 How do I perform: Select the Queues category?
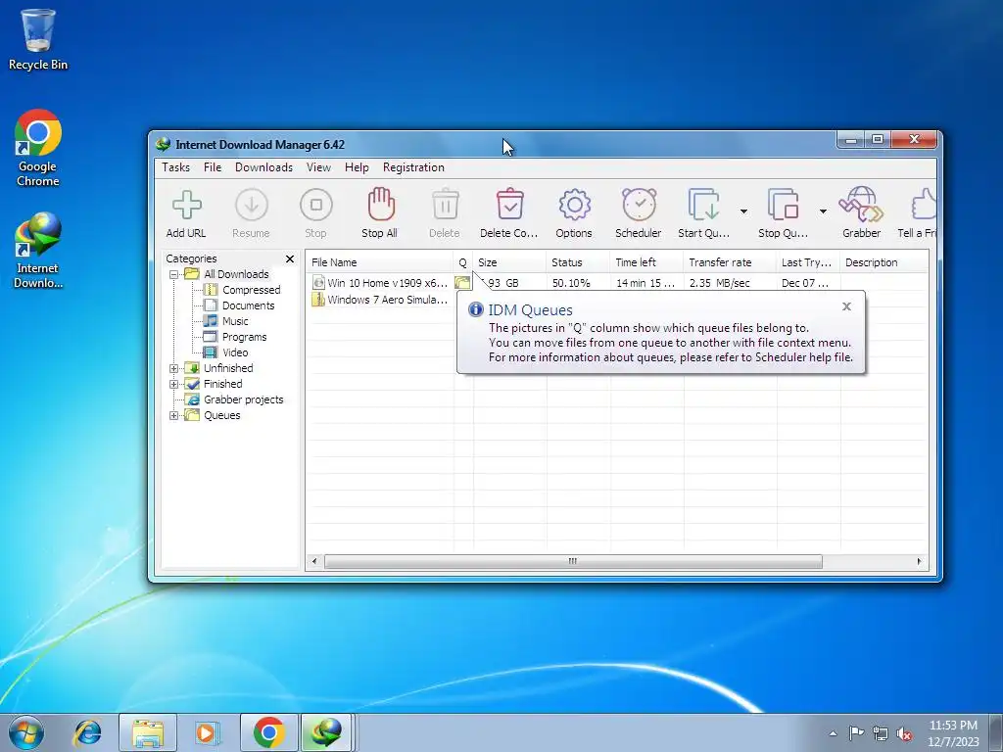pyautogui.click(x=222, y=415)
